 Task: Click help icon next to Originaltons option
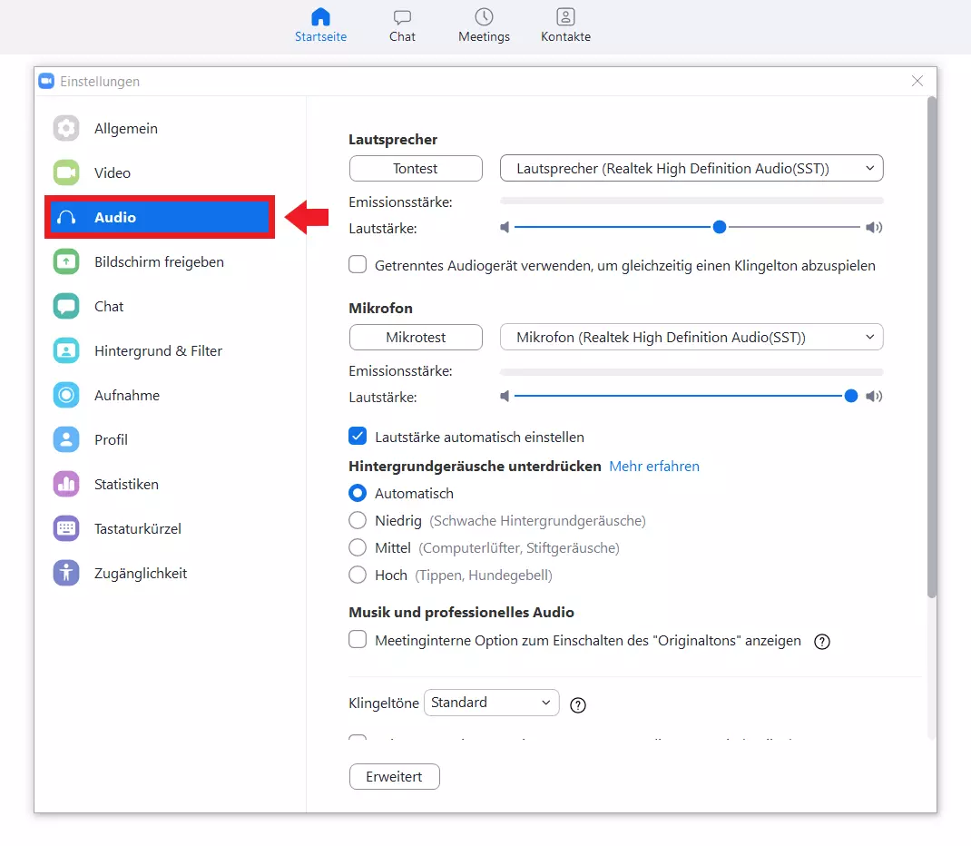pos(822,642)
